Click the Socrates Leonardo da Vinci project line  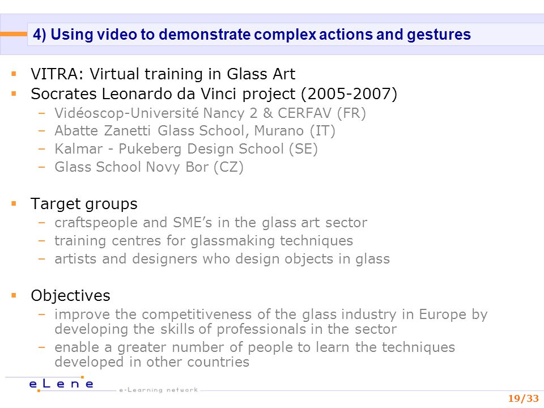(x=214, y=94)
